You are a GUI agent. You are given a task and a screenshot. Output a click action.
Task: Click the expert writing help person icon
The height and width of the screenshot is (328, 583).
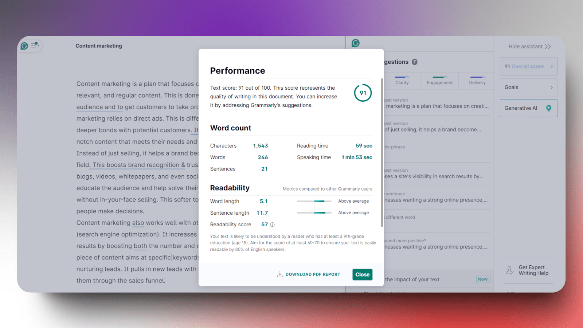click(510, 270)
